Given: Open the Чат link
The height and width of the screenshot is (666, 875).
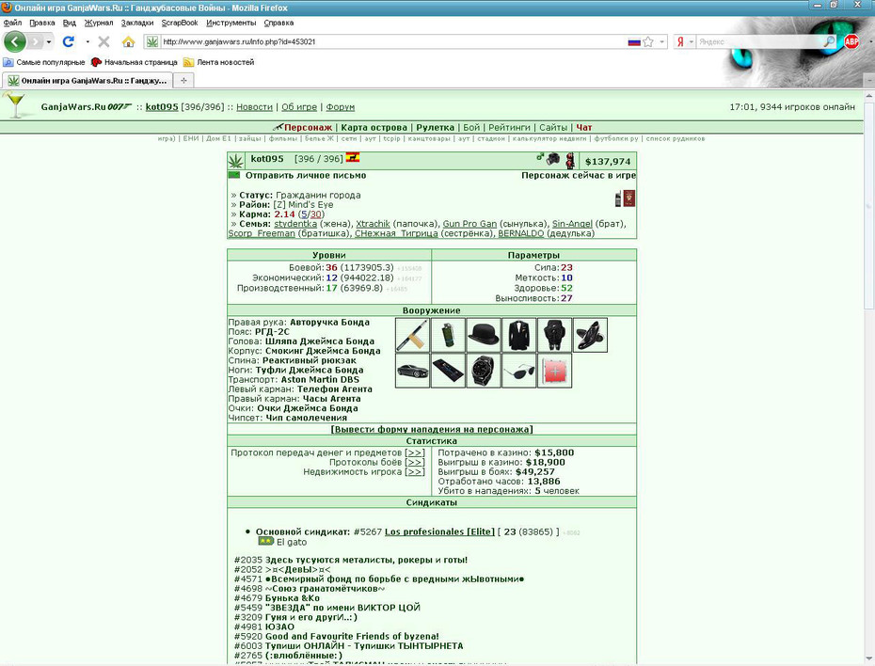Looking at the screenshot, I should (583, 127).
